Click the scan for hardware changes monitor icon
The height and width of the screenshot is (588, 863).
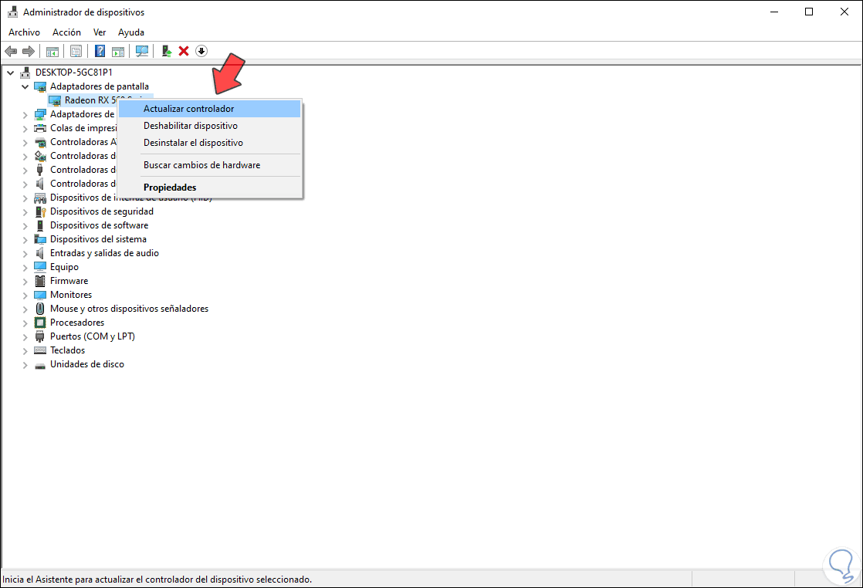[x=142, y=51]
